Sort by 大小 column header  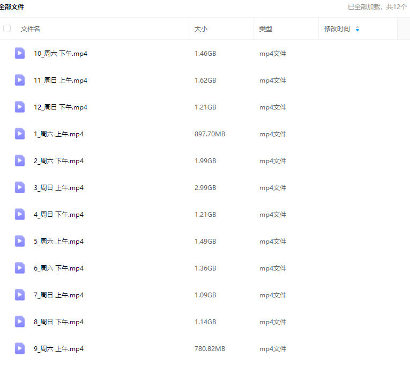click(201, 29)
